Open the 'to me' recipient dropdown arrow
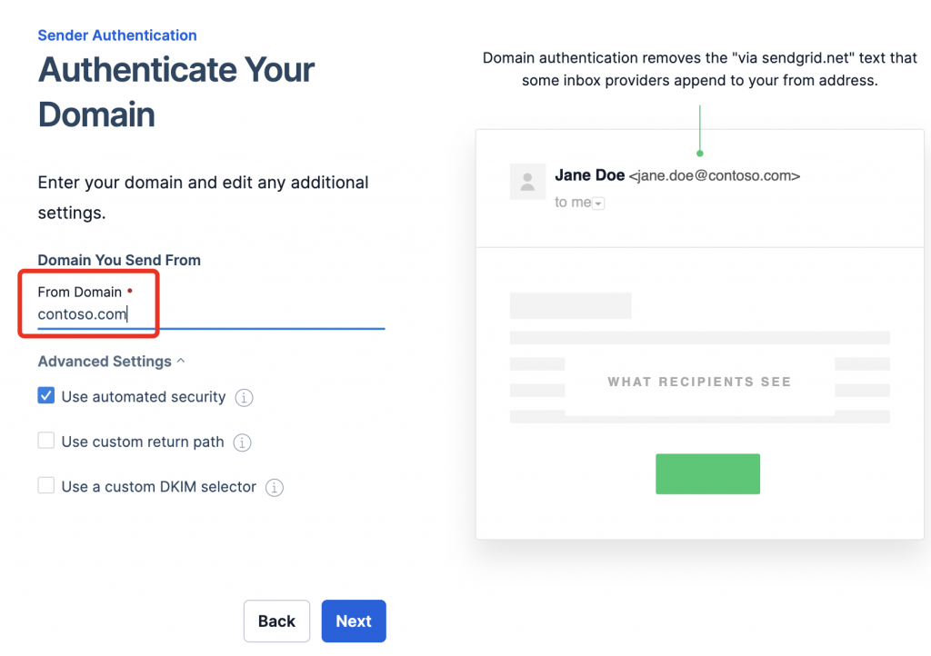 [598, 204]
